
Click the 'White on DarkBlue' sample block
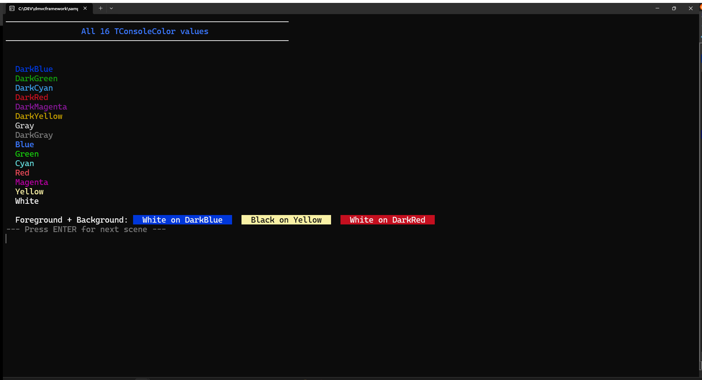182,220
